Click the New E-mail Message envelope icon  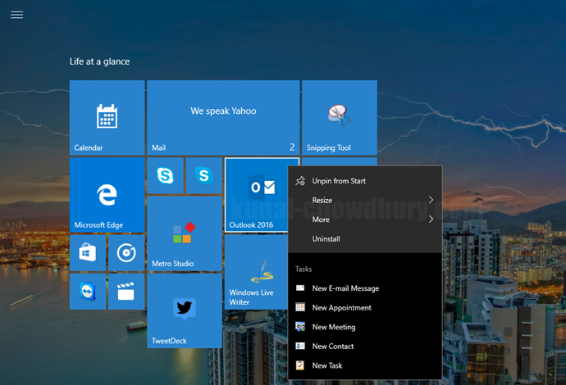point(300,288)
